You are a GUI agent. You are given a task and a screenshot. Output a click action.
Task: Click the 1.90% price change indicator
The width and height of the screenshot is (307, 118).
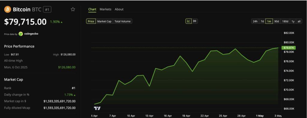pyautogui.click(x=56, y=22)
